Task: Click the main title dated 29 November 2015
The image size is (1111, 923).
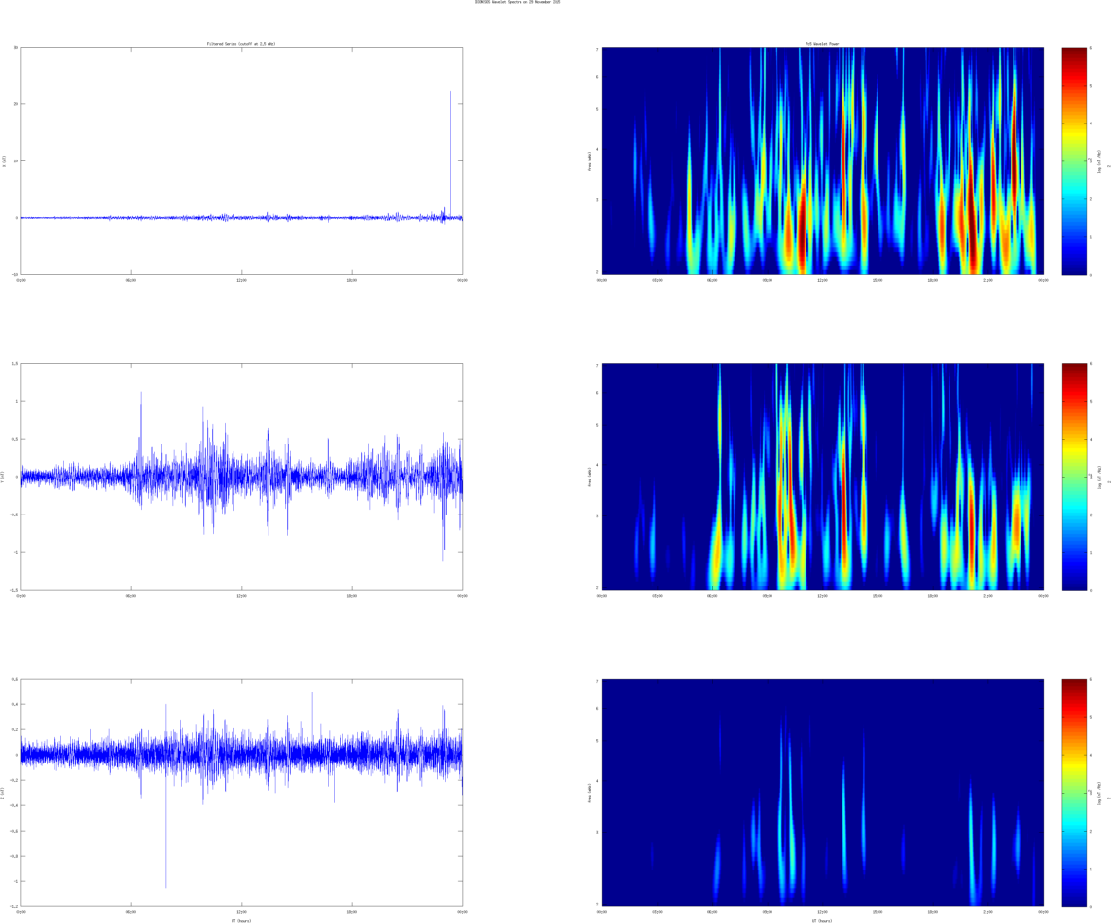Action: pyautogui.click(x=518, y=2)
